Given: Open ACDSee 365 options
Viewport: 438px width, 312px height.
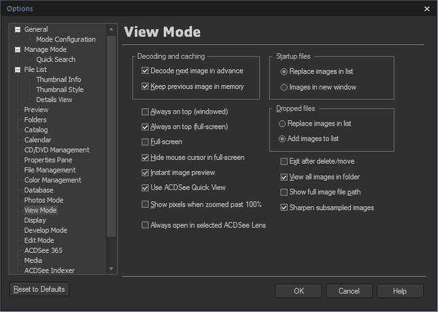Looking at the screenshot, I should coord(44,250).
